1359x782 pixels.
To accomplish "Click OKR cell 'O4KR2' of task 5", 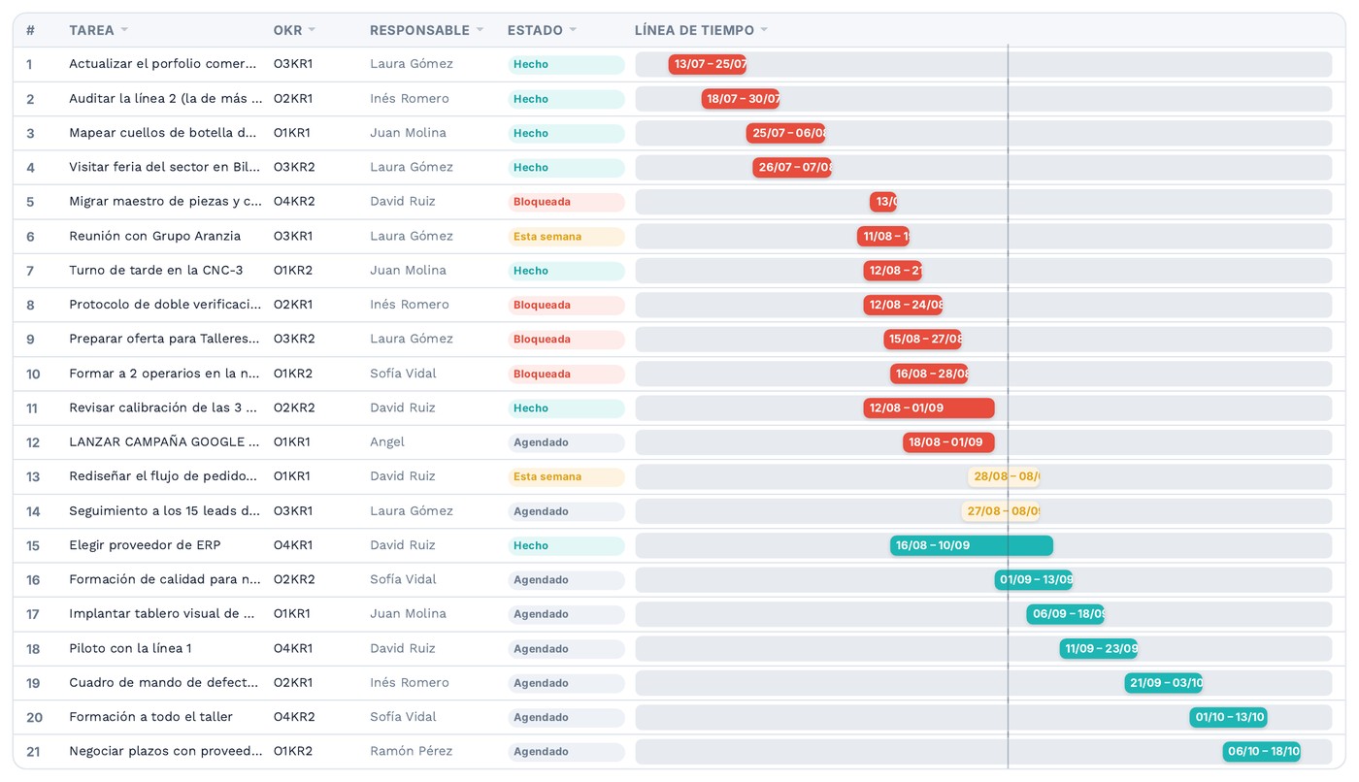I will (x=294, y=202).
